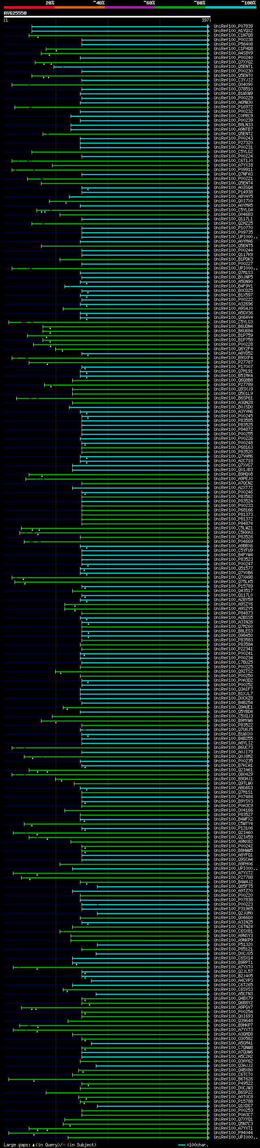Viewport: 260px width, 1148px height.
Task: Open hit UniRef100_P56408
Action: 233,44
